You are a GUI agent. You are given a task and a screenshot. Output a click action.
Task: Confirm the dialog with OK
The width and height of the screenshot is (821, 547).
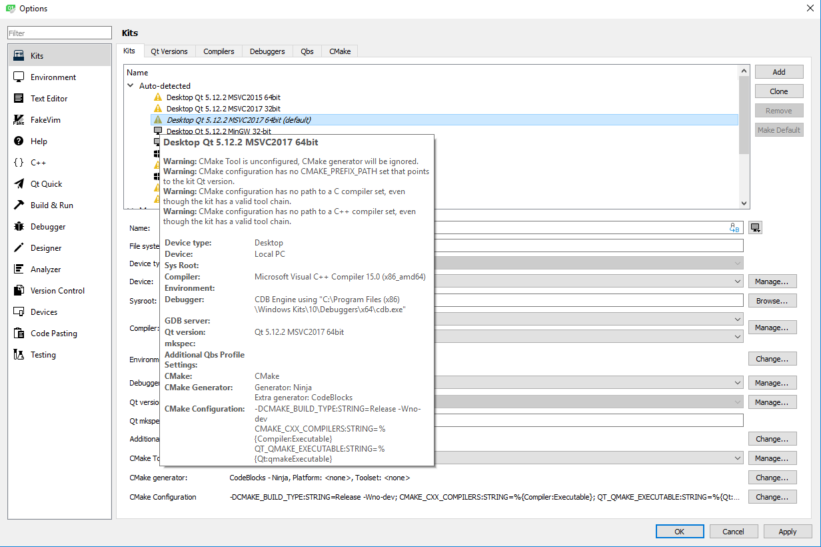coord(680,532)
